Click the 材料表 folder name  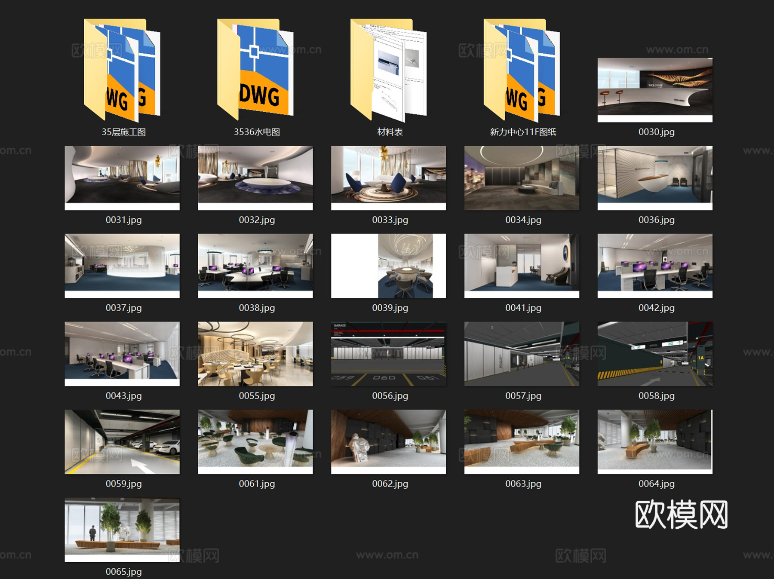pos(390,132)
